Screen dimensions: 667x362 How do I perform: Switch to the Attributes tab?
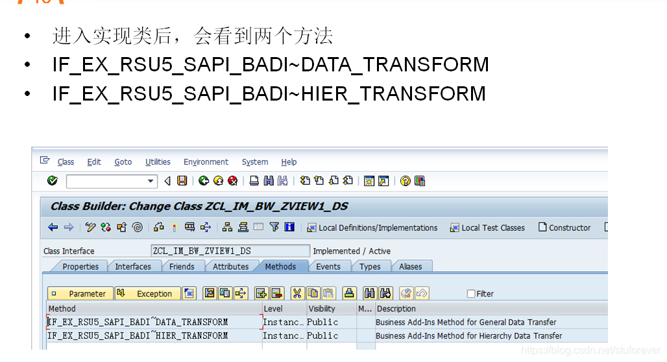pos(230,267)
